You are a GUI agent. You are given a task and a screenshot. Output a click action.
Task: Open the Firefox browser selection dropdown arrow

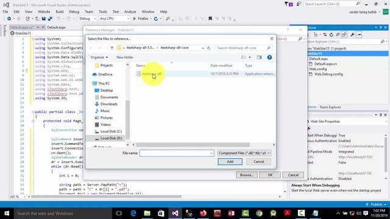[x=151, y=19]
